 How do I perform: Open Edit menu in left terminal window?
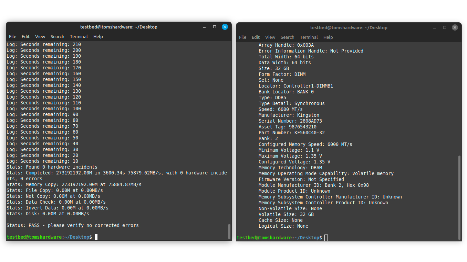pos(25,36)
